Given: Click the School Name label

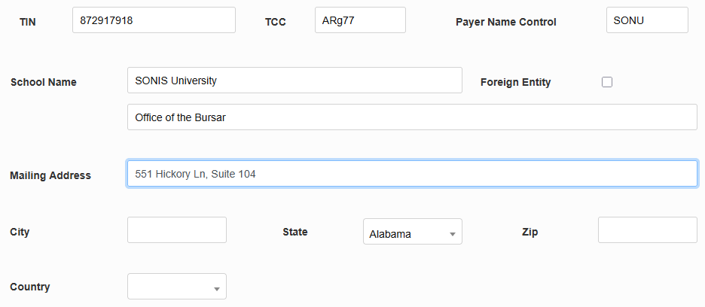Looking at the screenshot, I should pos(44,82).
